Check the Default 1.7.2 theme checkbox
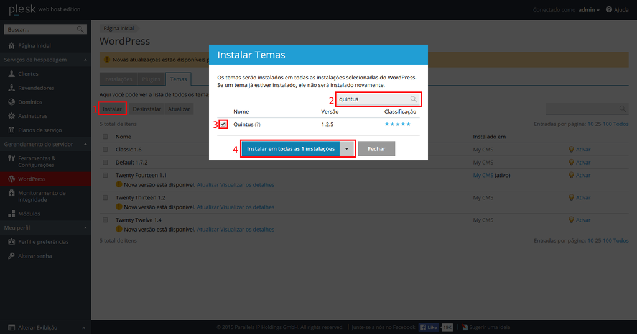Screen dimensions: 637x334 click(x=105, y=163)
